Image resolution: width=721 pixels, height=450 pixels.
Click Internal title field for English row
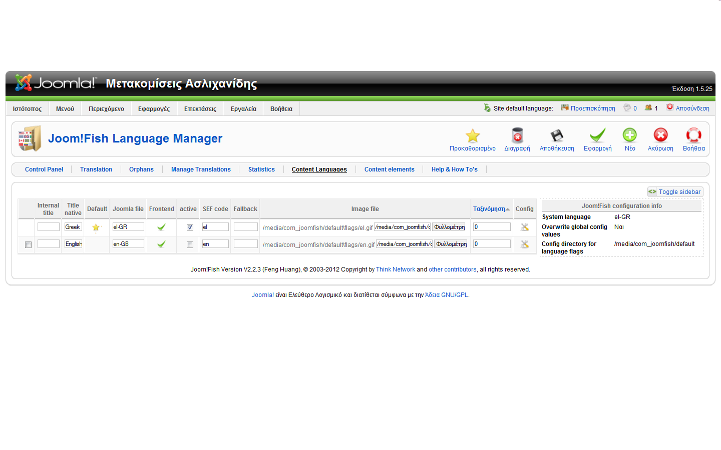point(49,244)
